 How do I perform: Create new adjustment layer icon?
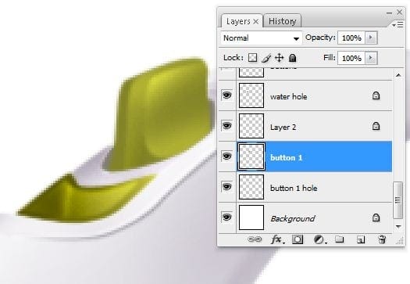point(319,239)
